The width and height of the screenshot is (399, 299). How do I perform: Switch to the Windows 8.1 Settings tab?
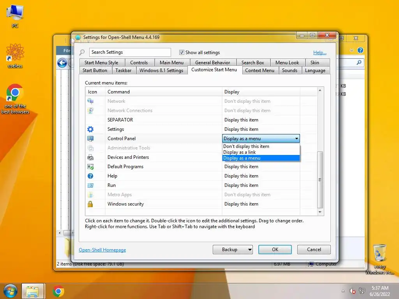tap(161, 70)
